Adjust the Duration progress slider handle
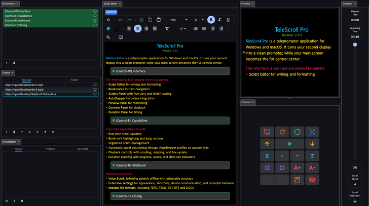The width and height of the screenshot is (369, 206). pyautogui.click(x=355, y=45)
